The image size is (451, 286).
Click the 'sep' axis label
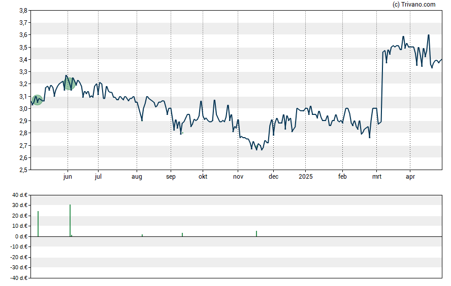coord(171,177)
